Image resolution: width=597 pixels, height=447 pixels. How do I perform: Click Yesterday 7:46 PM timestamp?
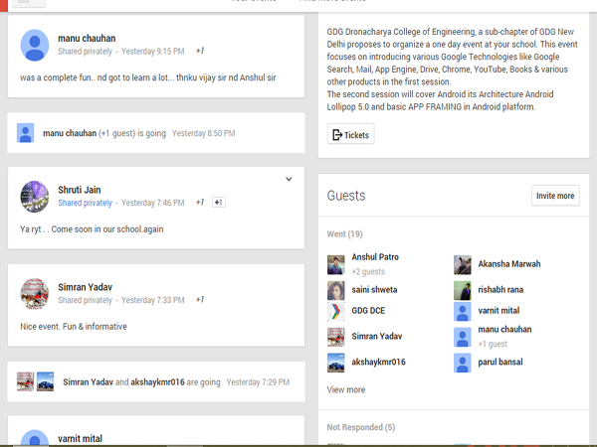point(152,203)
